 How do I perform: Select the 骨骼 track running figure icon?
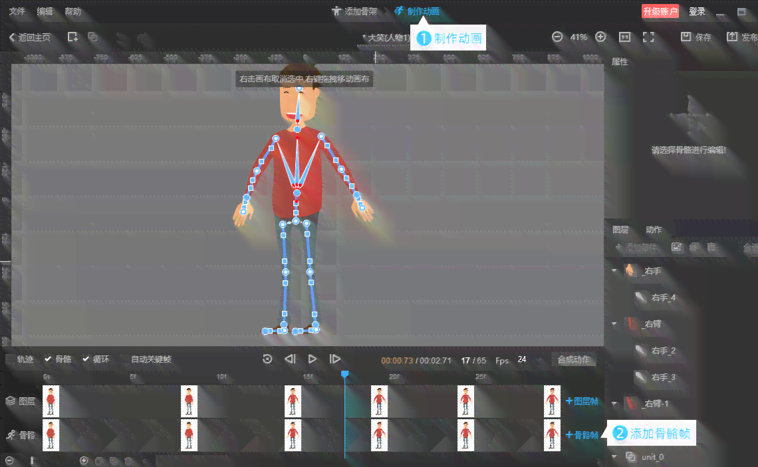[x=11, y=435]
